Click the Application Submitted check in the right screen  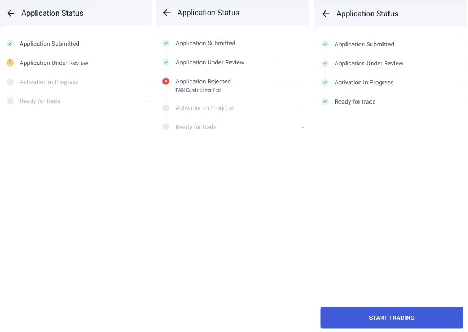pos(325,45)
